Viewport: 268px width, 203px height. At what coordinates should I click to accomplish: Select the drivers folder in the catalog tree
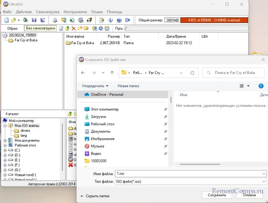(25, 131)
